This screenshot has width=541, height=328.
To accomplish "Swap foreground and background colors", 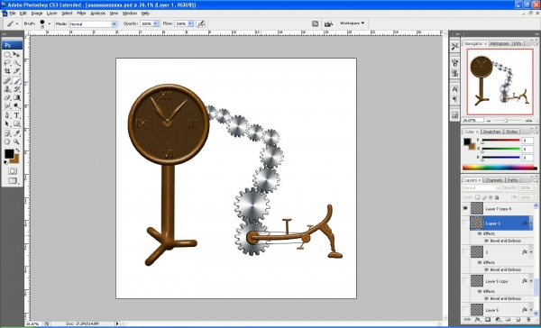I will point(17,150).
